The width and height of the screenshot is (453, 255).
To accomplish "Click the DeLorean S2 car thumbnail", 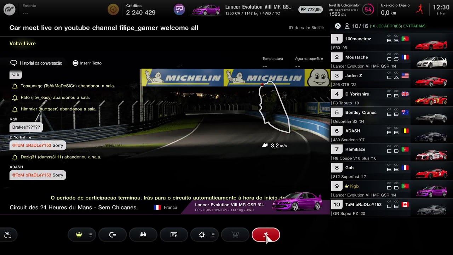I will click(x=431, y=118).
